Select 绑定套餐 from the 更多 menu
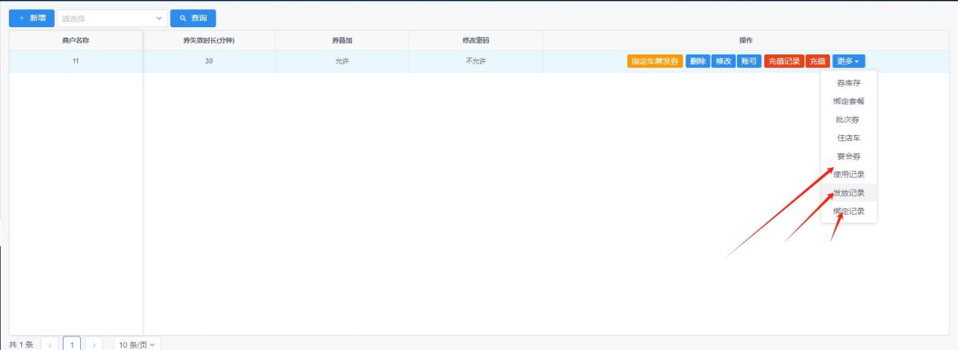The width and height of the screenshot is (958, 350). point(848,101)
